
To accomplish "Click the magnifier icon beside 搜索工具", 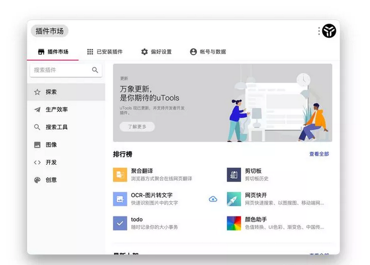I will point(37,127).
